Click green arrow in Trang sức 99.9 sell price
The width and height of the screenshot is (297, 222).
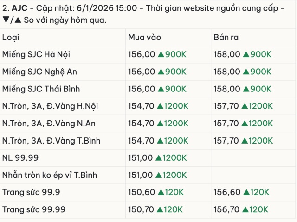[x=246, y=192]
